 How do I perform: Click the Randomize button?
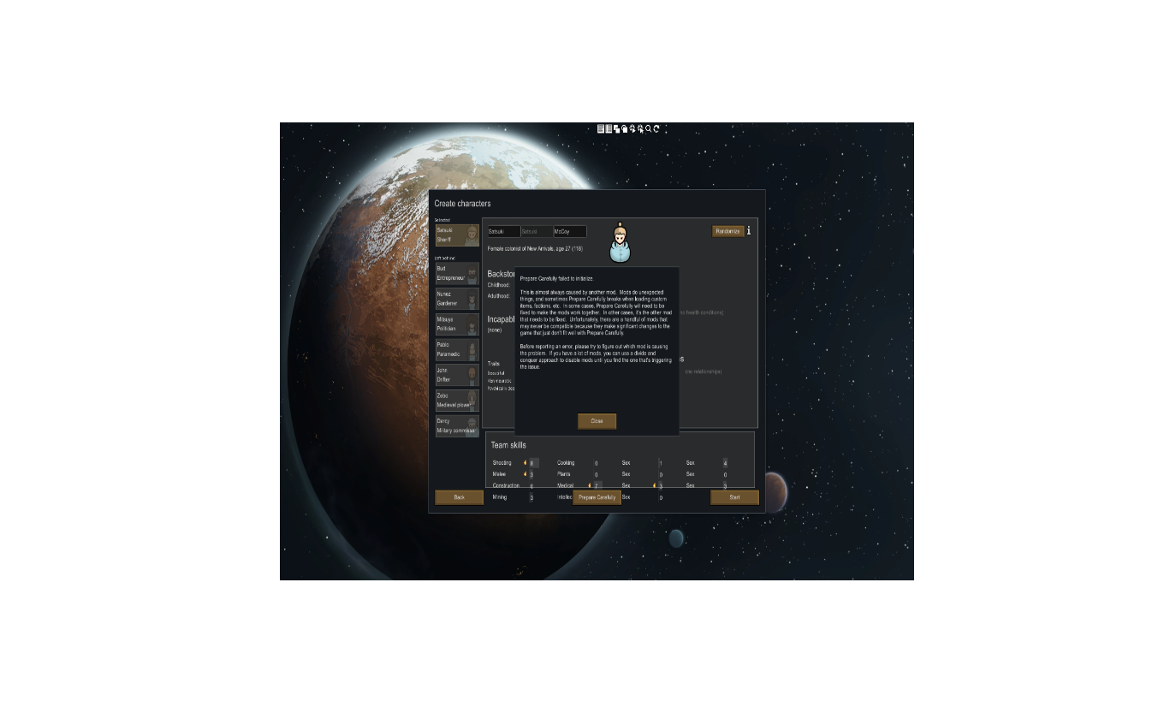pyautogui.click(x=728, y=231)
